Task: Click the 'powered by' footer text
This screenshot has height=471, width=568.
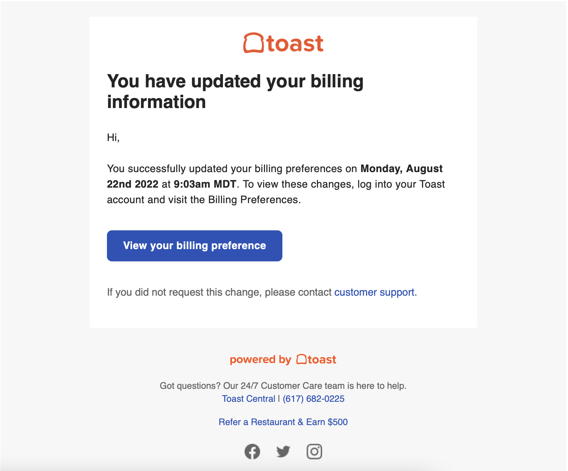Action: [260, 360]
